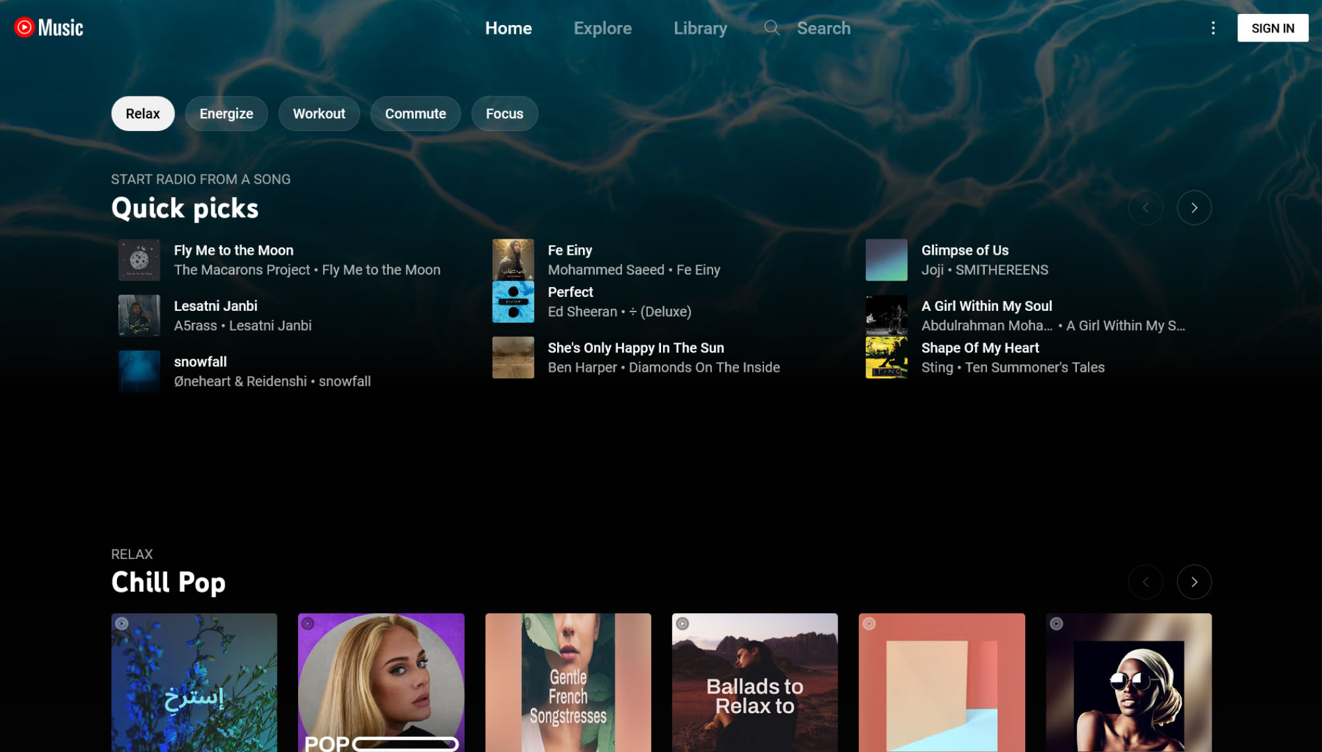Click the Shape Of My Heart title
This screenshot has height=752, width=1322.
point(980,348)
